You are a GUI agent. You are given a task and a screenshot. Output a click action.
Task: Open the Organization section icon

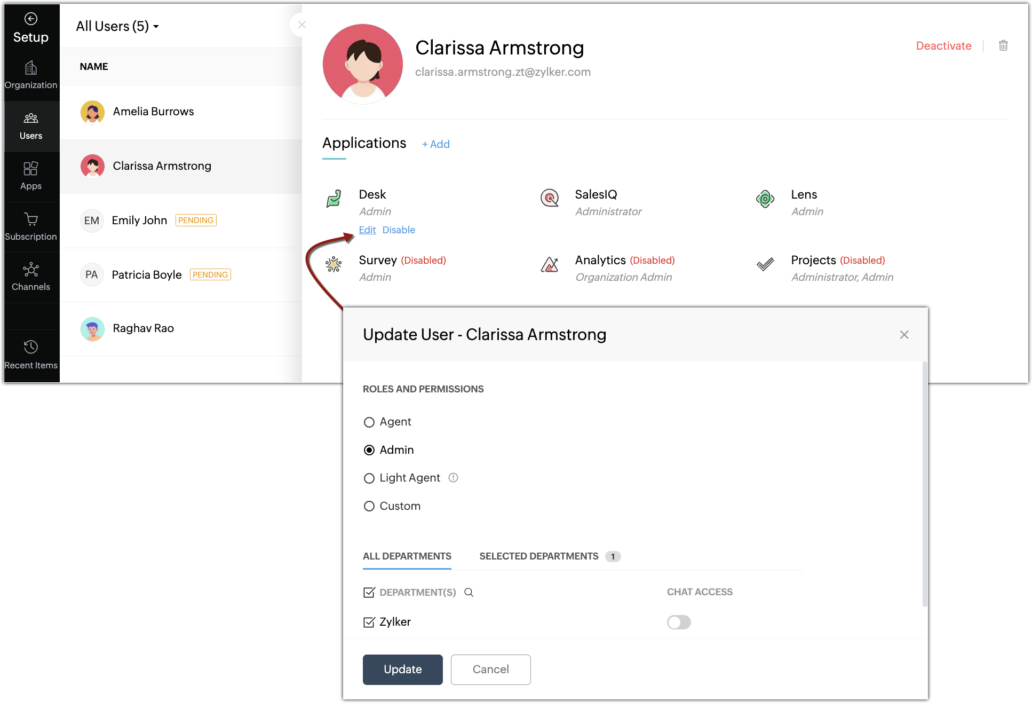pyautogui.click(x=31, y=68)
